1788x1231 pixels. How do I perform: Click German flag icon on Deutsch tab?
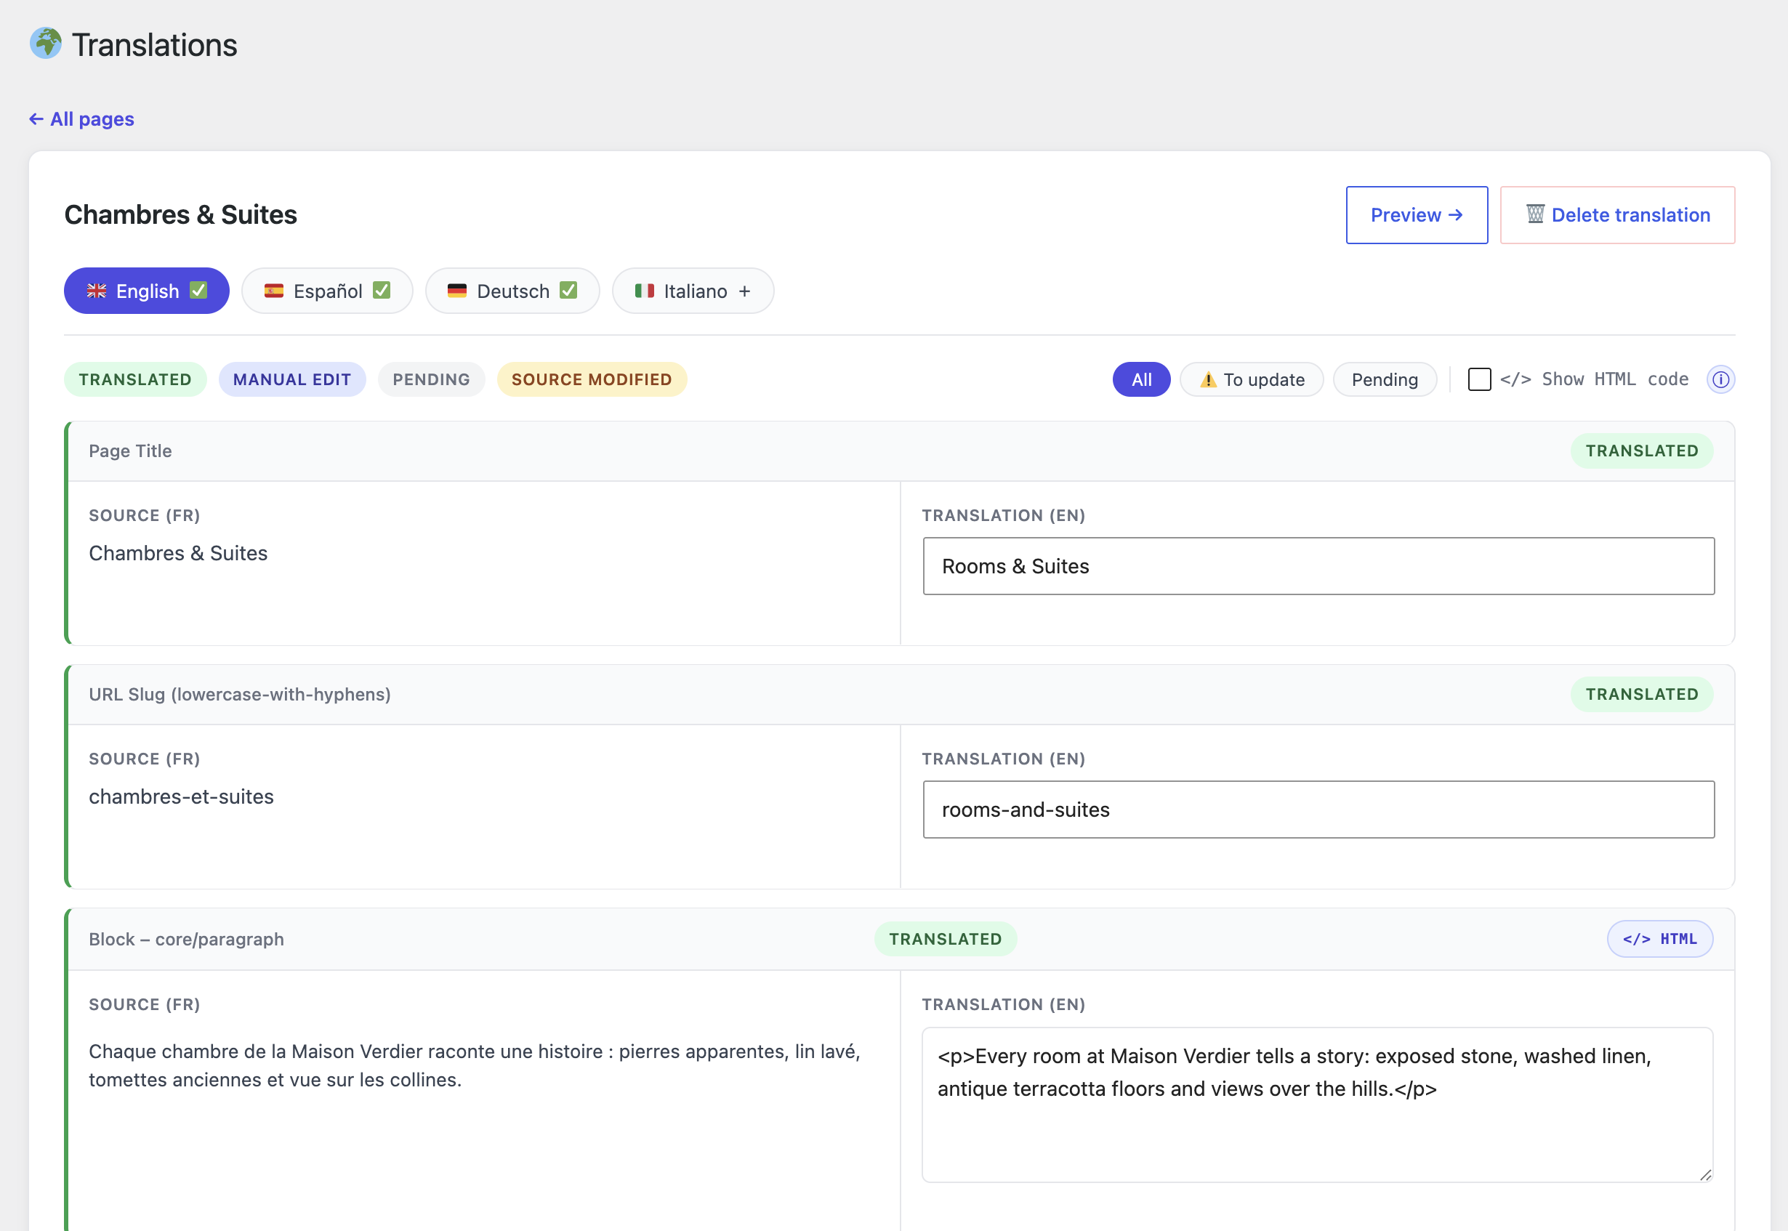point(457,291)
